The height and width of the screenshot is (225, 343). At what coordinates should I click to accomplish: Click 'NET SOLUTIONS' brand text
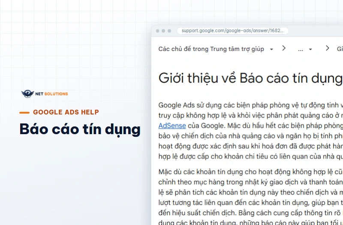51,94
